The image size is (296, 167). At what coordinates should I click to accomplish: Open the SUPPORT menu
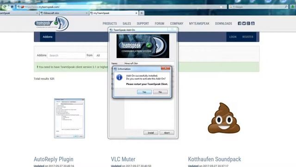coord(143,24)
